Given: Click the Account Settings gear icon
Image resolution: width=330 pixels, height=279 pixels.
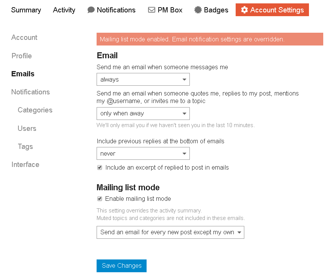Looking at the screenshot, I should 244,10.
